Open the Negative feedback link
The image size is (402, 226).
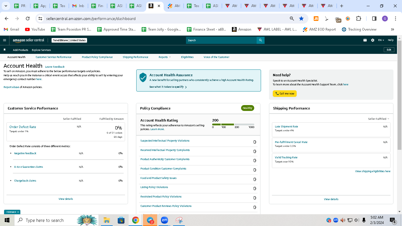click(25, 153)
